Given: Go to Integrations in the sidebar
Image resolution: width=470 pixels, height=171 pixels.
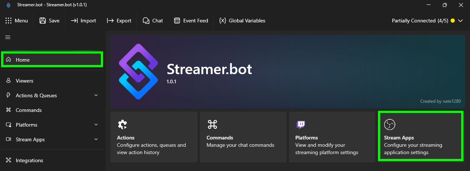Looking at the screenshot, I should [x=29, y=160].
